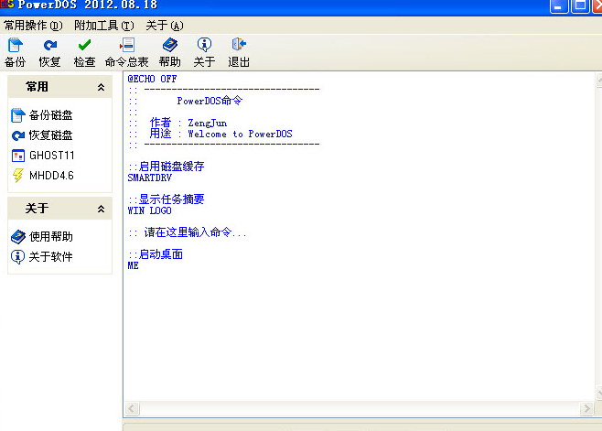Click the 恢复 restore toolbar icon
The width and height of the screenshot is (602, 431).
(49, 45)
